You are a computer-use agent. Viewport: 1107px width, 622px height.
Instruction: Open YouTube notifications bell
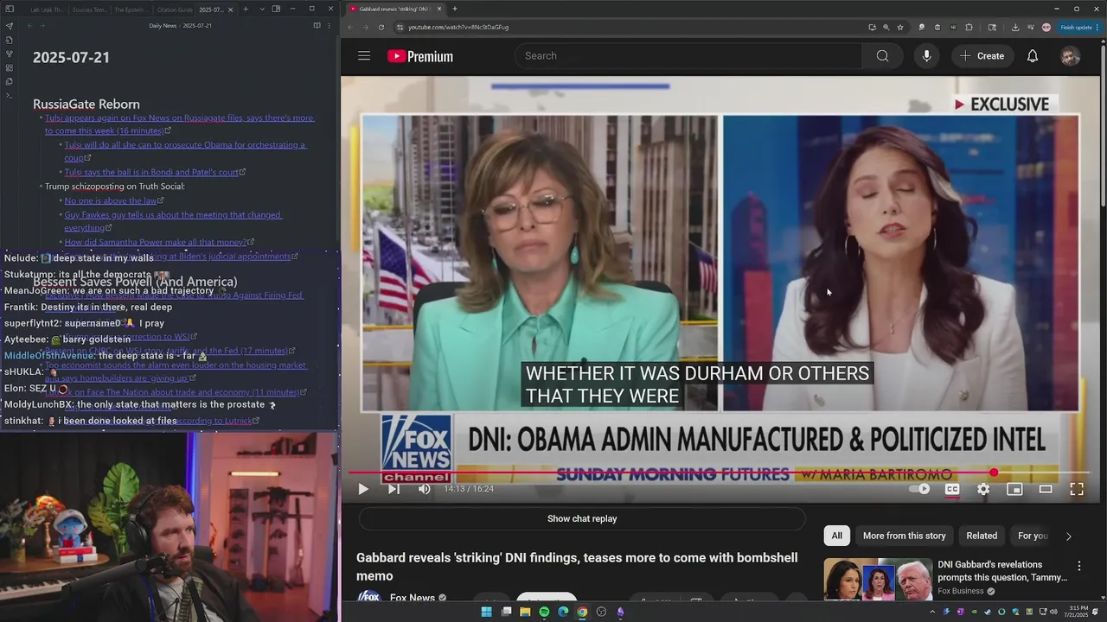[x=1032, y=56]
